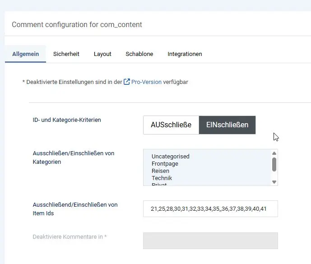Focus the Item Ids input field
Viewport: 311px width, 264px height.
pyautogui.click(x=210, y=209)
